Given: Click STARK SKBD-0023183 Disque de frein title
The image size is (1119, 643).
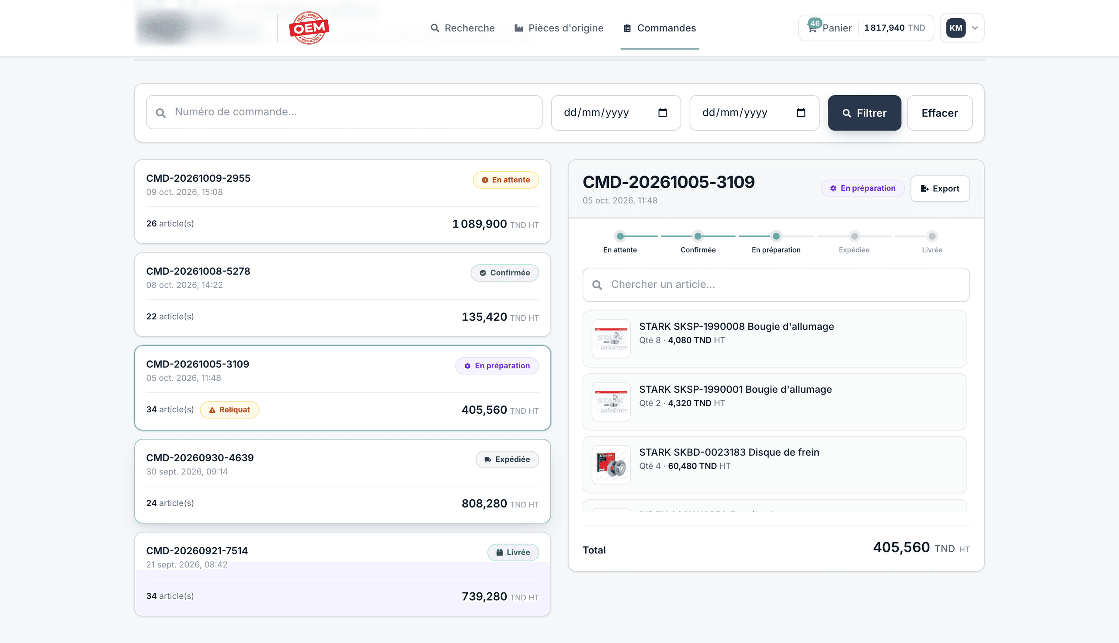Looking at the screenshot, I should [x=729, y=452].
